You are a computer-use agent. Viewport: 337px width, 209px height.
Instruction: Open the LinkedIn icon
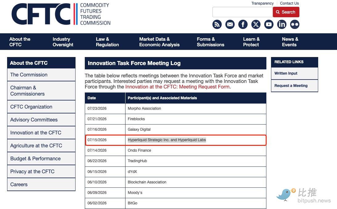(282, 24)
